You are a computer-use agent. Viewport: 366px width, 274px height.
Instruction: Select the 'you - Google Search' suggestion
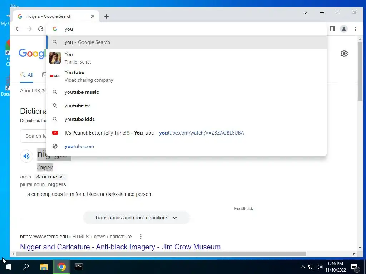(187, 42)
